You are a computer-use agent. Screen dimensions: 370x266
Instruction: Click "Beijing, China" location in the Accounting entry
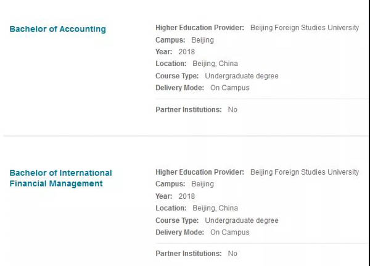point(215,64)
